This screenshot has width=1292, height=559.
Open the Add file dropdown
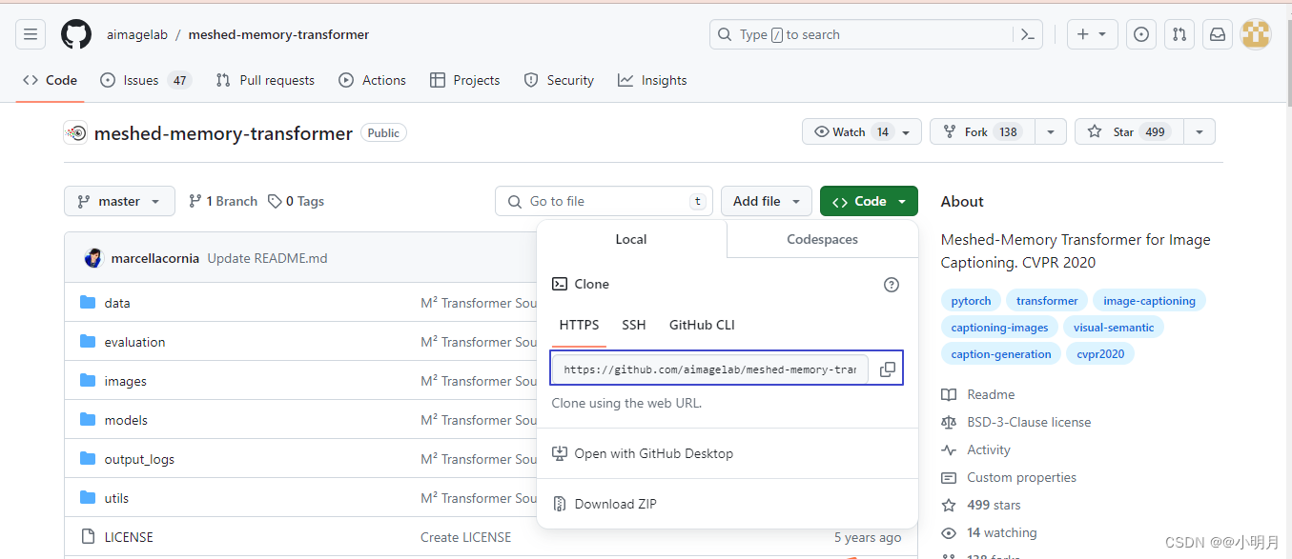coord(767,201)
